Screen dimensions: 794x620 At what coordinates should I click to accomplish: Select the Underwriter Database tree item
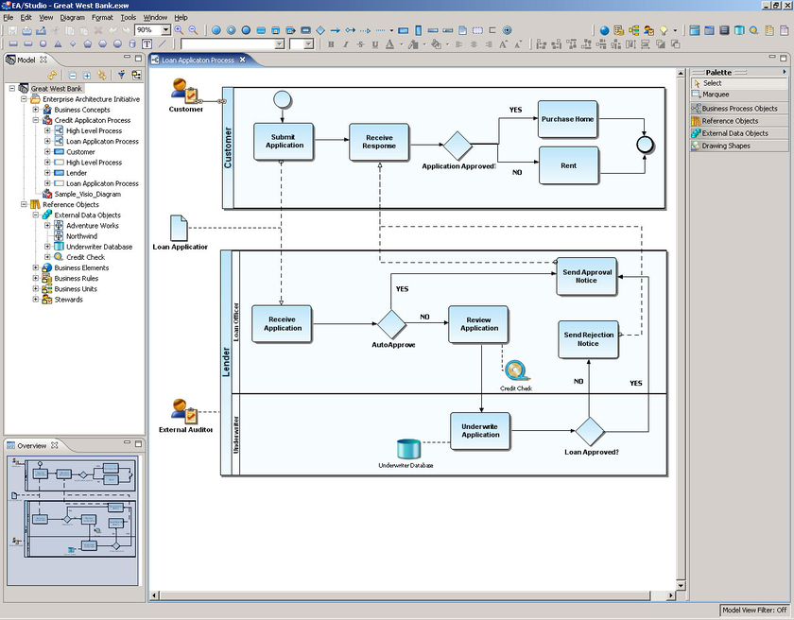[98, 247]
